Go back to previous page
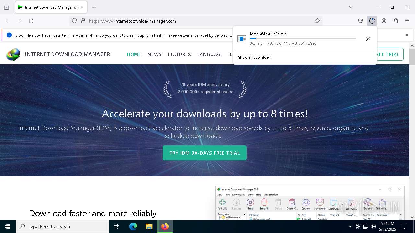Viewport: 415px width, 233px height. 8,21
